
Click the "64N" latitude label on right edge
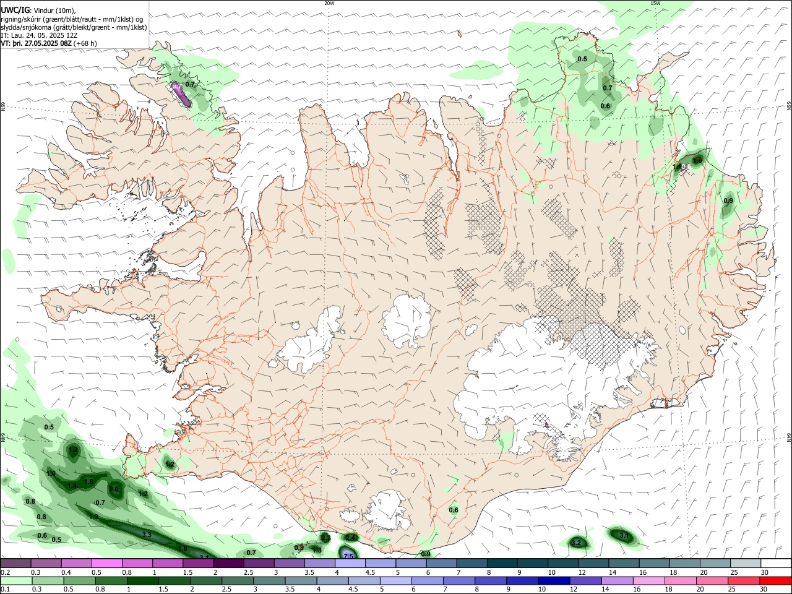789,438
